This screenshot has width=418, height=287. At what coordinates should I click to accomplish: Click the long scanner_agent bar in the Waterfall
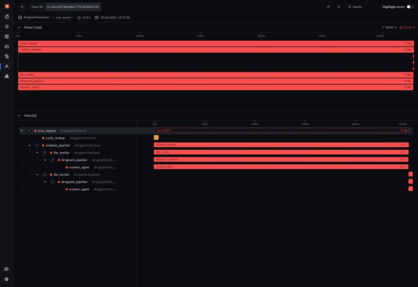281,167
